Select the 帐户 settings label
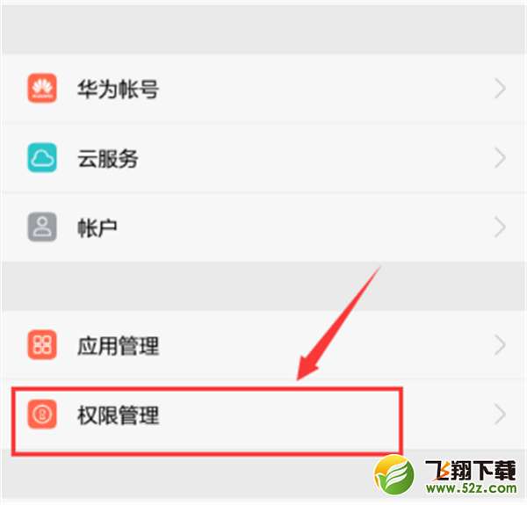527x505 pixels. 97,227
